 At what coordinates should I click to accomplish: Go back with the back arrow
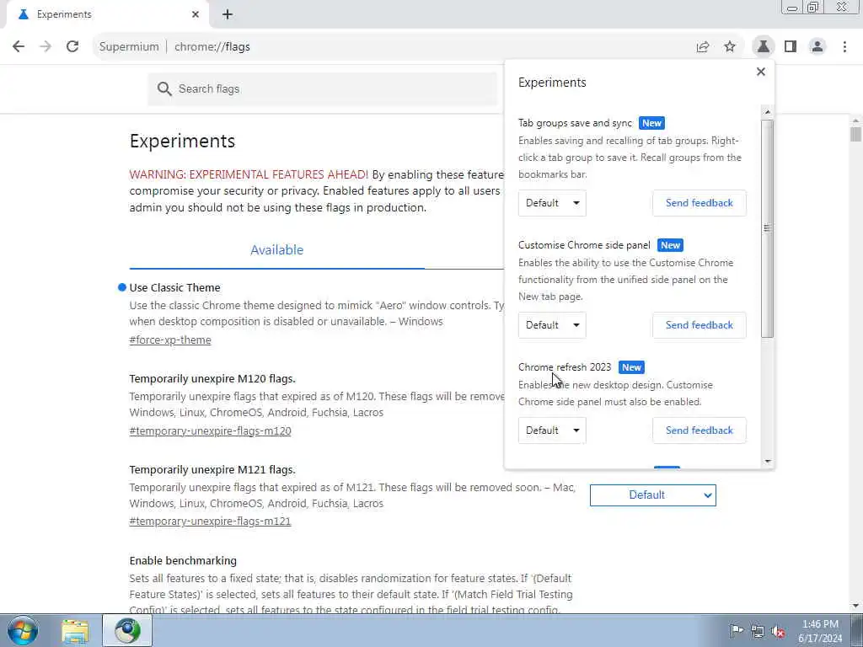click(x=19, y=47)
